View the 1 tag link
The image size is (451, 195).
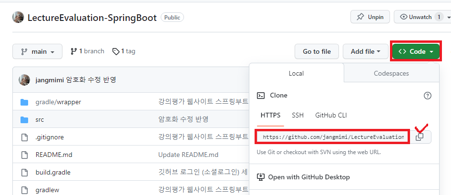pyautogui.click(x=123, y=51)
